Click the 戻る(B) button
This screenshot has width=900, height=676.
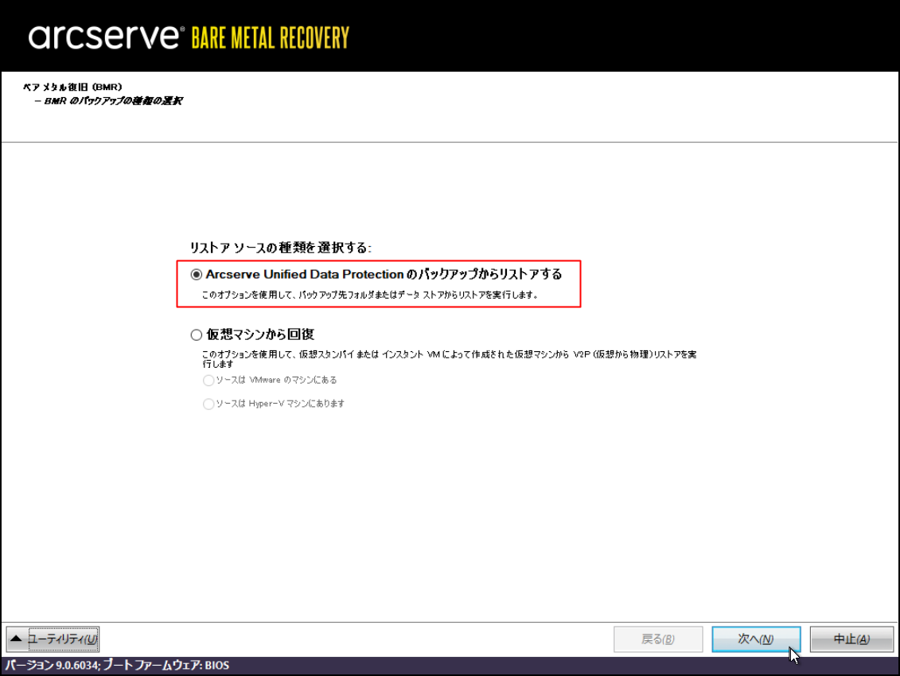click(x=658, y=639)
